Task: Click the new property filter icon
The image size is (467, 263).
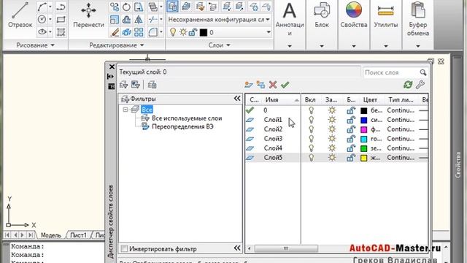Action: (123, 85)
